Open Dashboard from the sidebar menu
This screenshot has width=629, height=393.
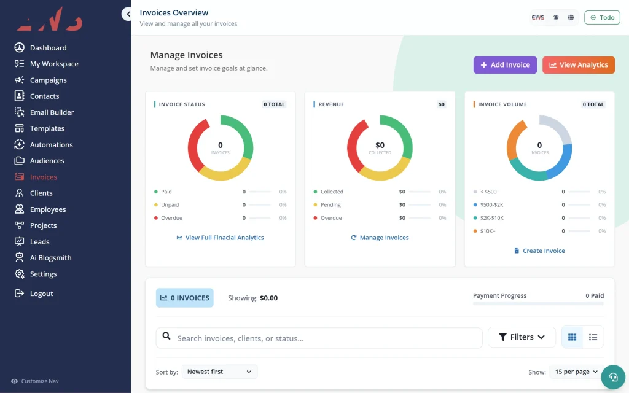pyautogui.click(x=48, y=48)
